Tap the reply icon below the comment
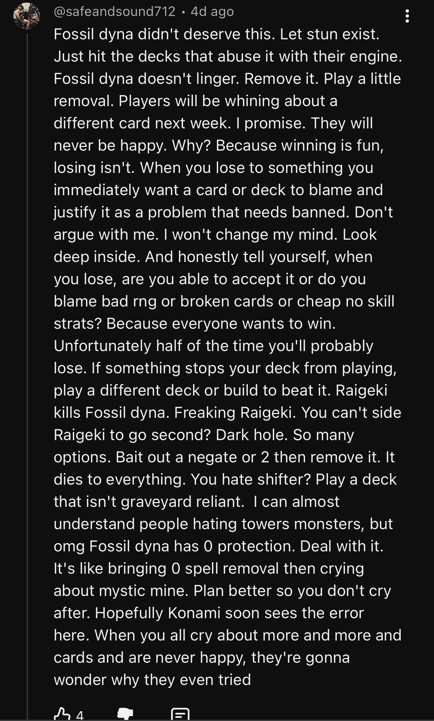 [x=180, y=714]
